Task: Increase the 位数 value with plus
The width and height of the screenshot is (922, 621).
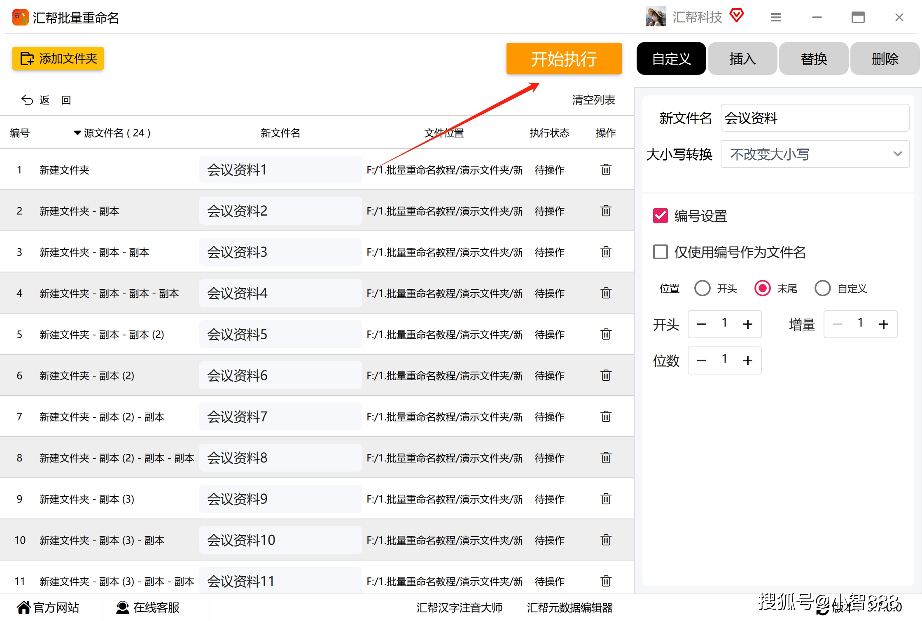Action: (x=748, y=361)
